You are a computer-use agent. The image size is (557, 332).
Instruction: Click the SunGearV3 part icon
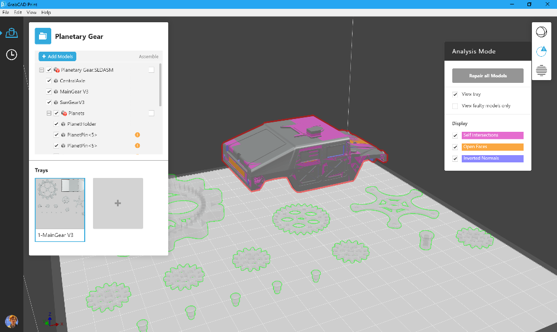(x=56, y=102)
